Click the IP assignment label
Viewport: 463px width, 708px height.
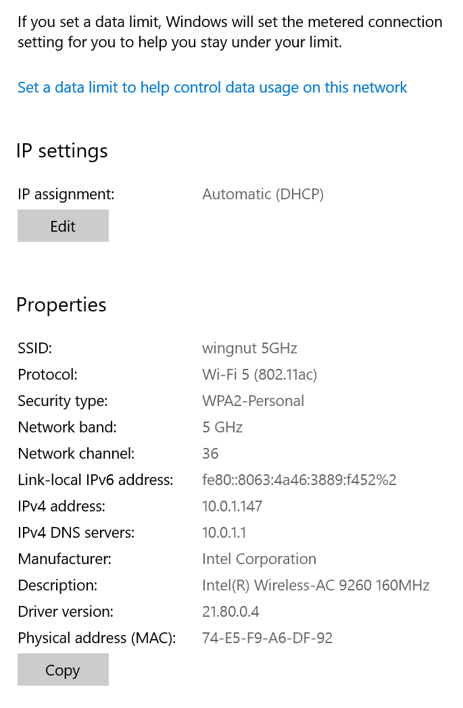[x=66, y=194]
